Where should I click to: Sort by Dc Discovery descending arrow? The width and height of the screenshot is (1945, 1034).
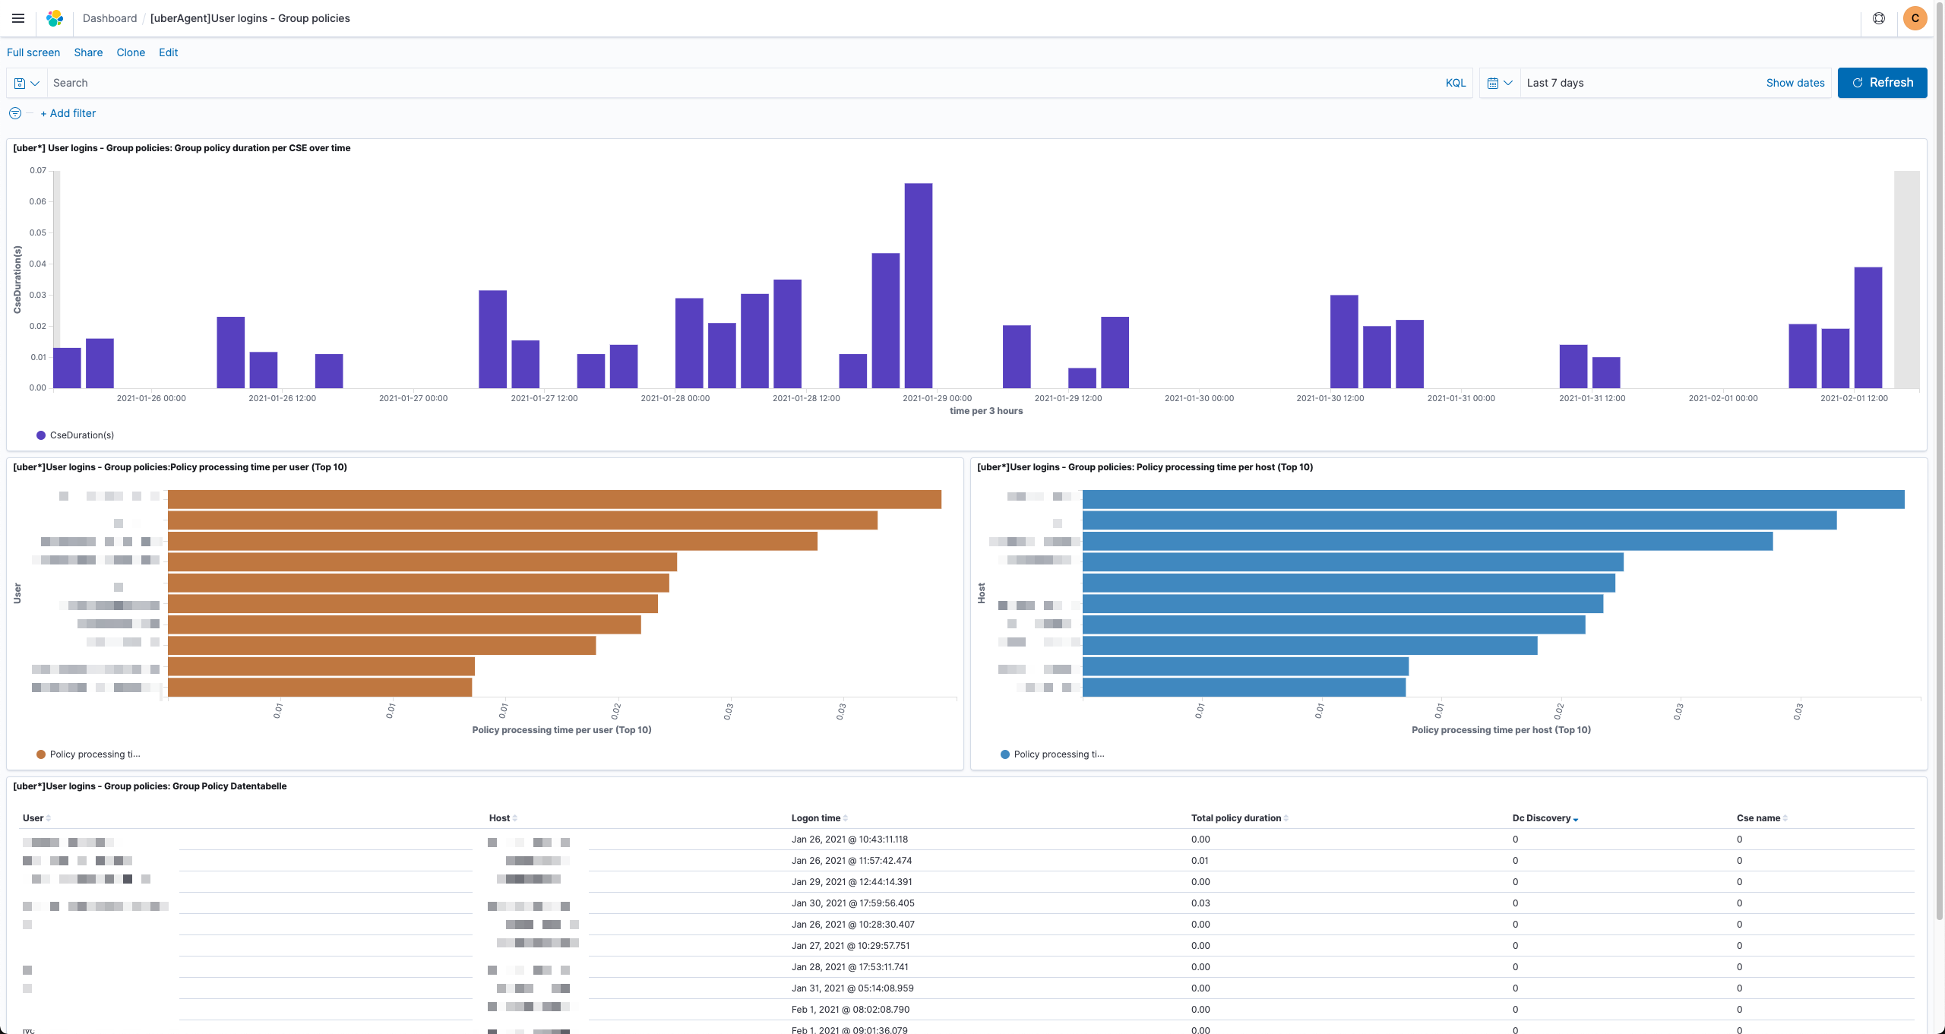pos(1576,819)
